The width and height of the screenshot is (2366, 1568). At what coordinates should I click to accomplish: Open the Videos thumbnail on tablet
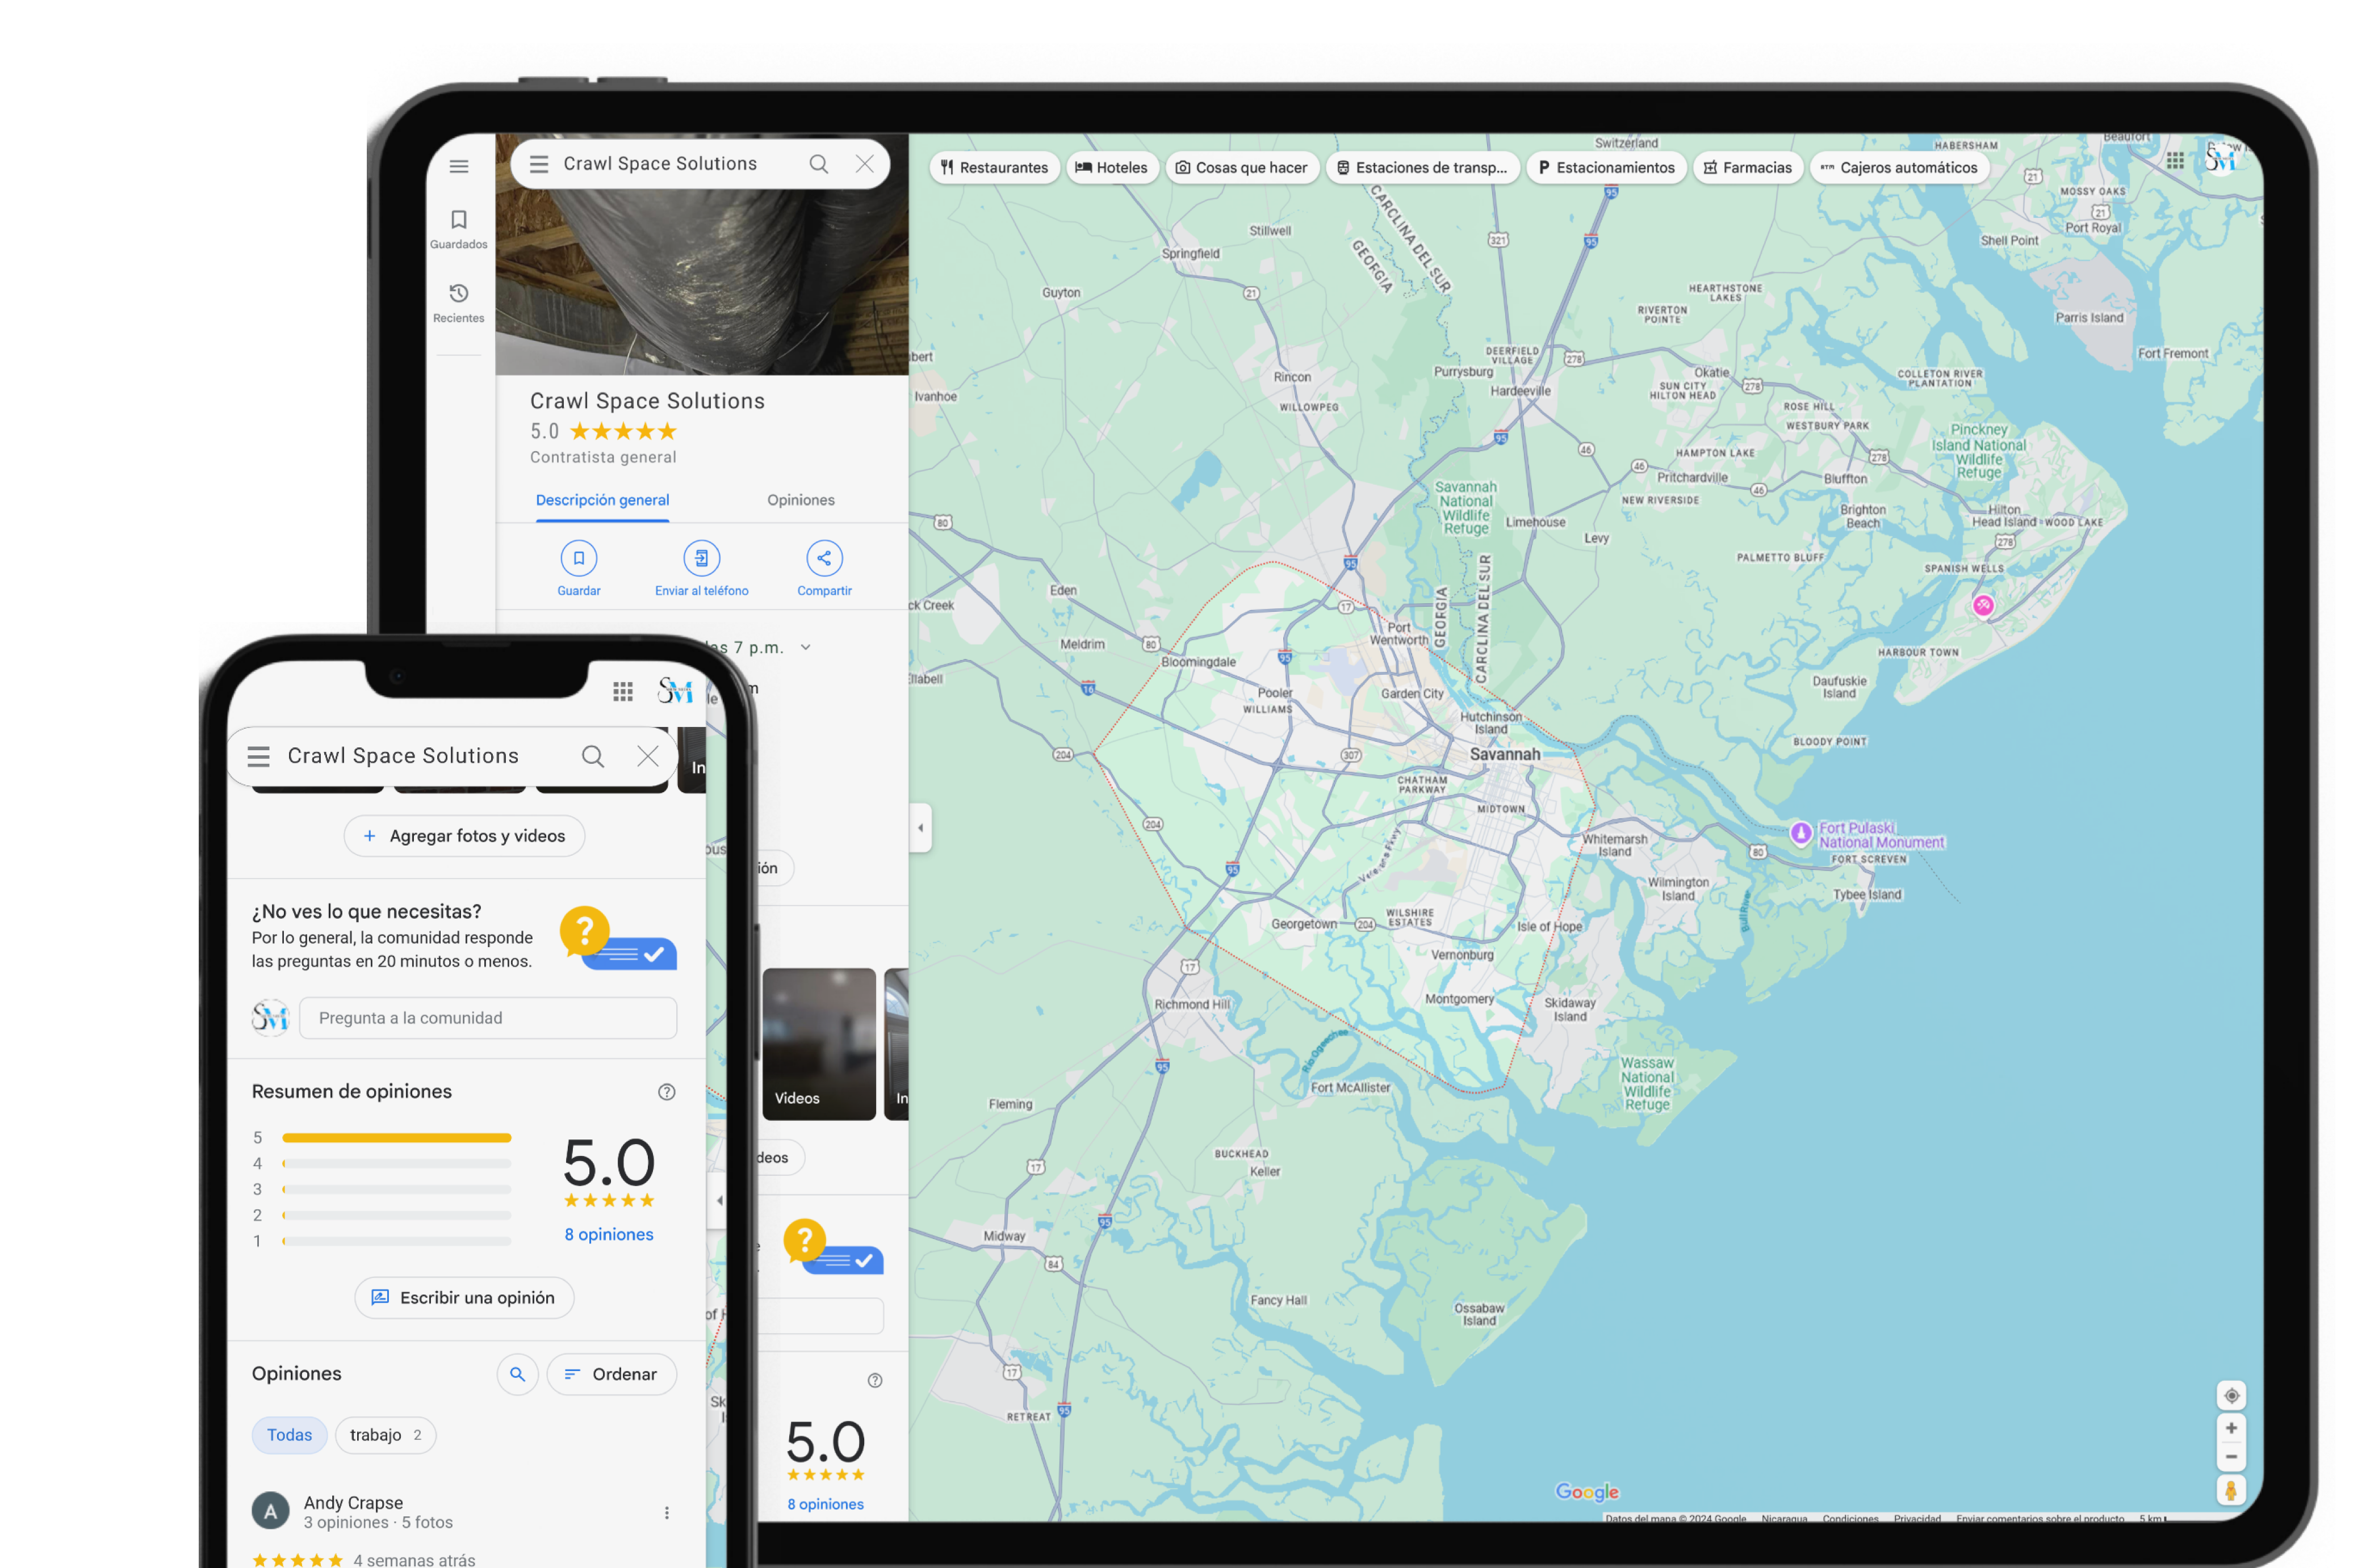[818, 1043]
